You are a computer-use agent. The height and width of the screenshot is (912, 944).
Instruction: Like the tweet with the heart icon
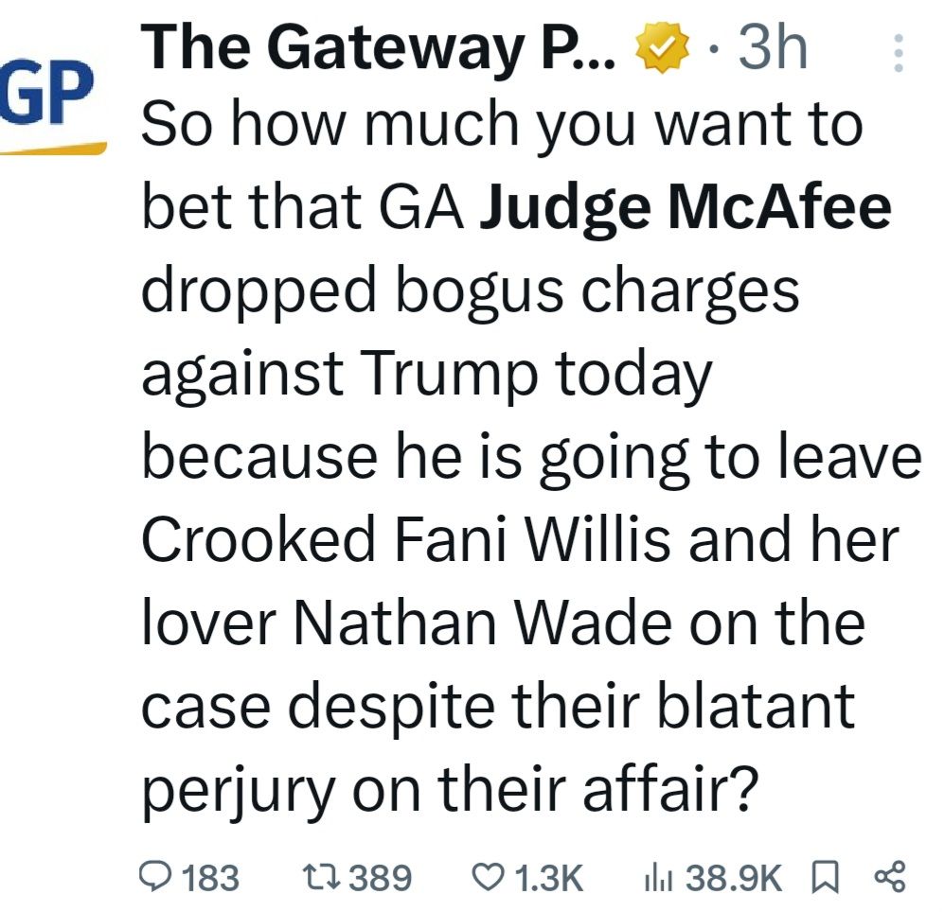[x=490, y=877]
